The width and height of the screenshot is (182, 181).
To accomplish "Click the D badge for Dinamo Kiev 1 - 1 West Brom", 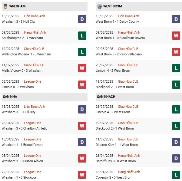I will click(x=176, y=142).
